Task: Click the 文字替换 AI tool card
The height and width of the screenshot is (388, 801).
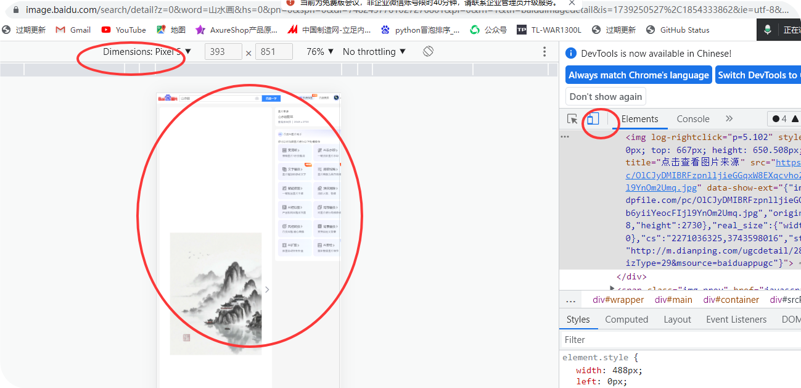Action: pyautogui.click(x=295, y=171)
